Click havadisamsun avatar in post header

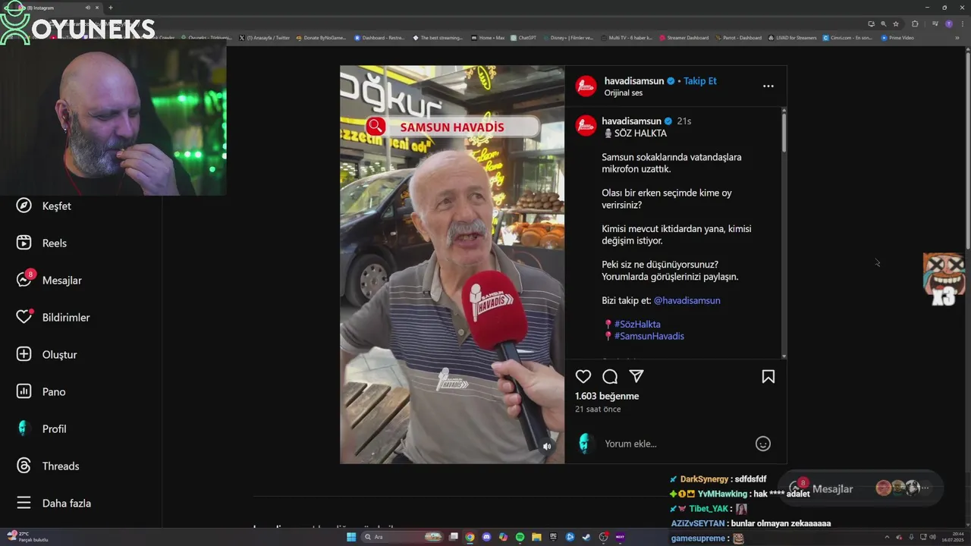pyautogui.click(x=586, y=86)
